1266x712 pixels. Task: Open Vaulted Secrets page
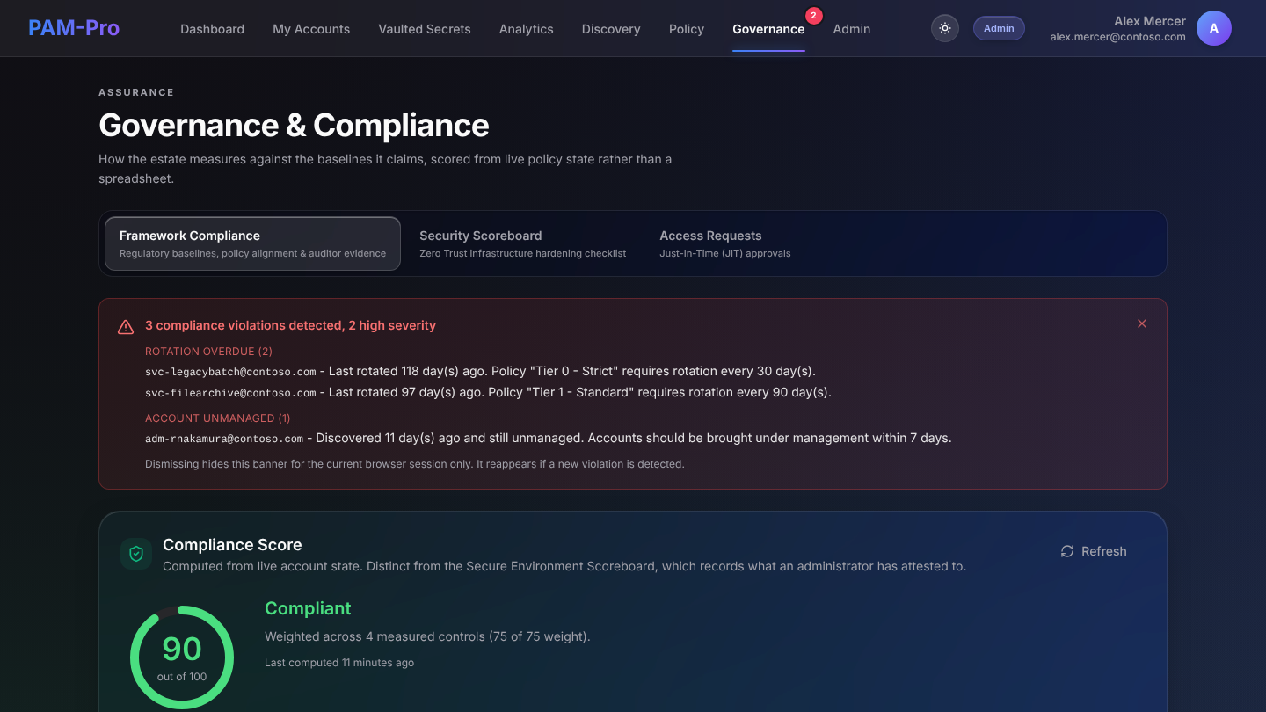click(425, 29)
